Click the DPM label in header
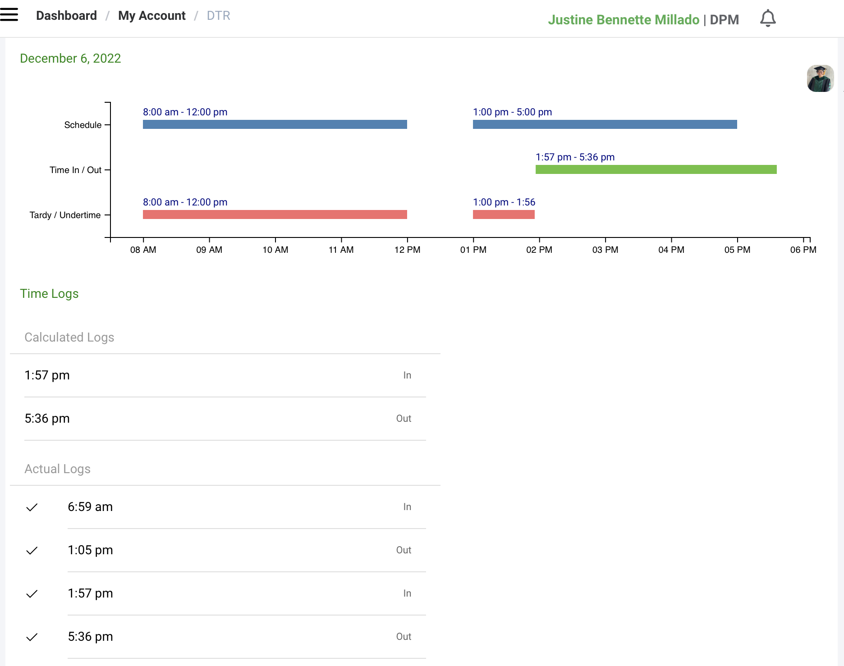The height and width of the screenshot is (666, 844). pos(724,20)
